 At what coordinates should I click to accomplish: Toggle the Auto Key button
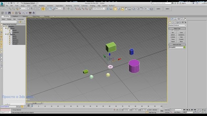pos(167,110)
